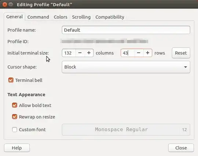Viewport: 198px width, 156px height.
Task: Enable the Custom font checkbox
Action: (15, 130)
